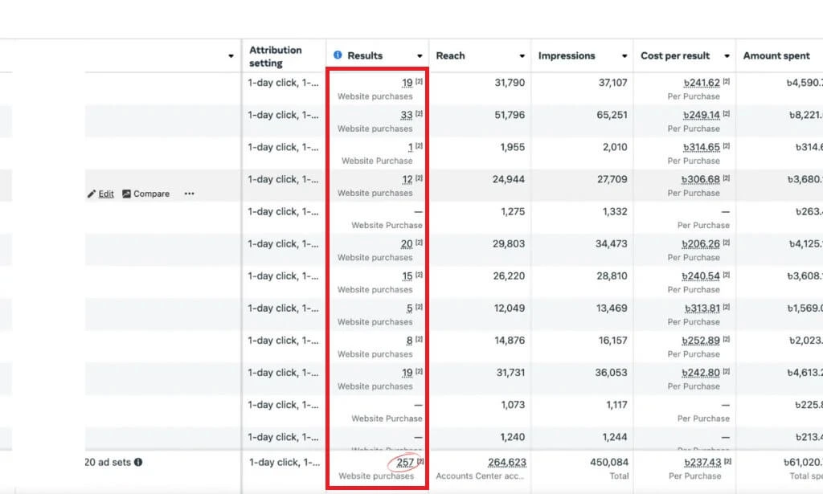Image resolution: width=823 pixels, height=494 pixels.
Task: Click the ৳237.43 total cost per purchase
Action: pyautogui.click(x=702, y=463)
